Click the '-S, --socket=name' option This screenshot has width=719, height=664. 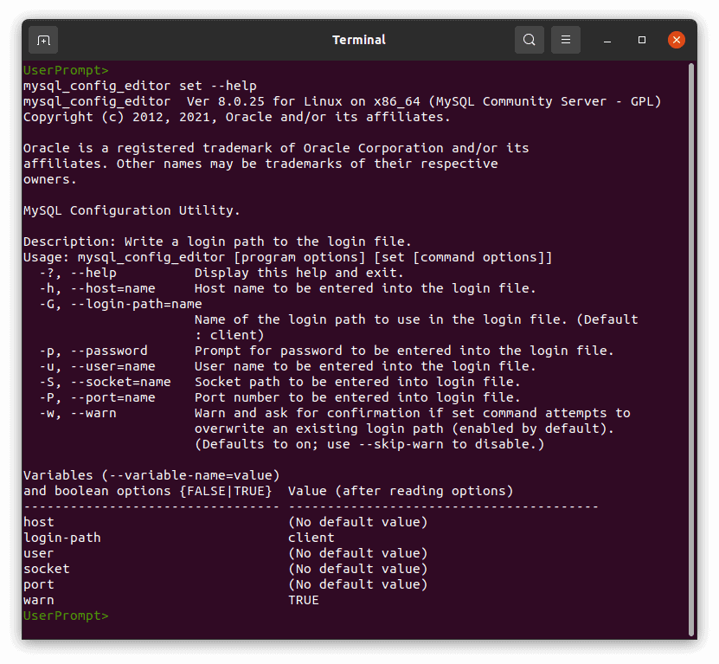(105, 383)
